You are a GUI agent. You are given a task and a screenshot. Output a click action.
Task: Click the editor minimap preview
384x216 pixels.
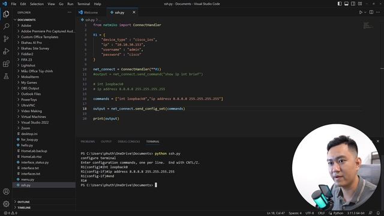click(x=368, y=25)
